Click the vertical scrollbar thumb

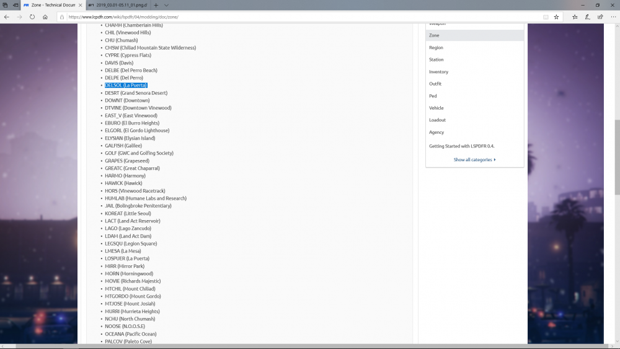tap(617, 156)
